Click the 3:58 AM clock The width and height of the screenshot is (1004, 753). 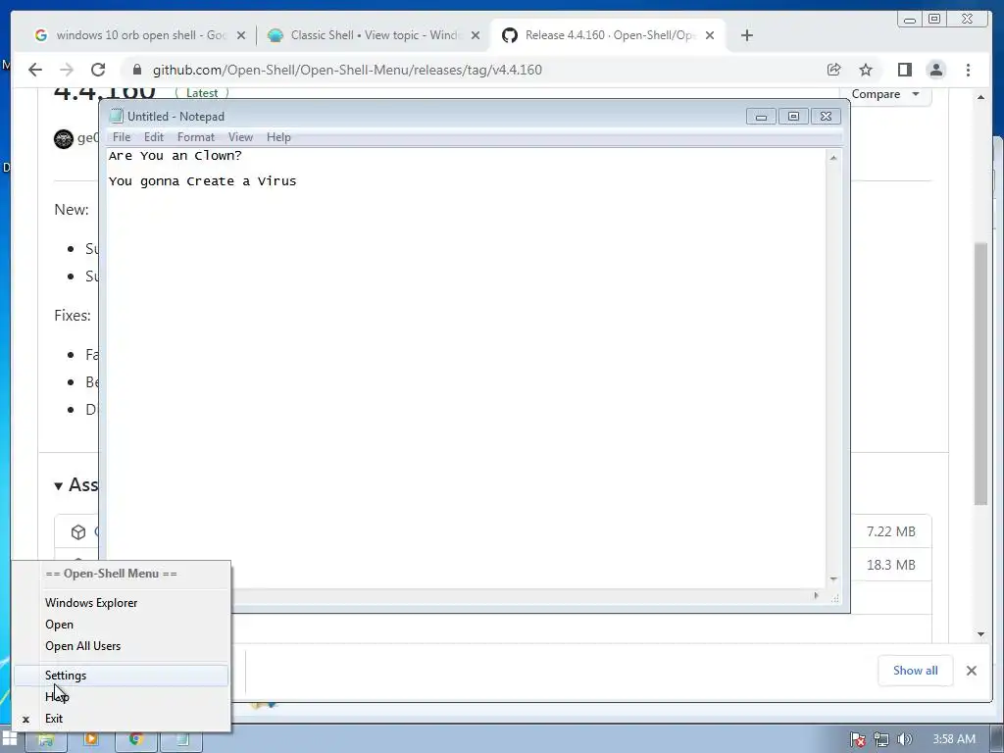point(954,739)
